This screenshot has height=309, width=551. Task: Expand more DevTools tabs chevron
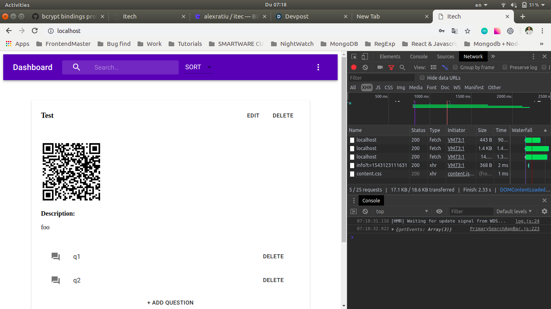(493, 57)
